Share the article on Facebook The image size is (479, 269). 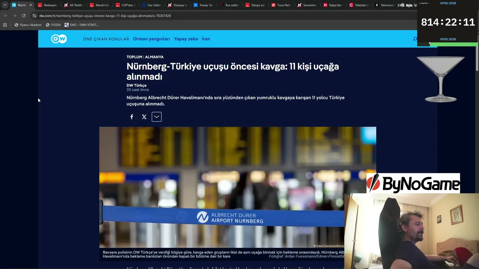coord(132,117)
